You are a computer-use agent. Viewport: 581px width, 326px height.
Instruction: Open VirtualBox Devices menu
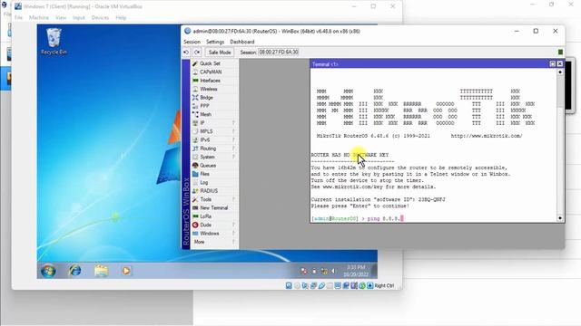click(100, 18)
